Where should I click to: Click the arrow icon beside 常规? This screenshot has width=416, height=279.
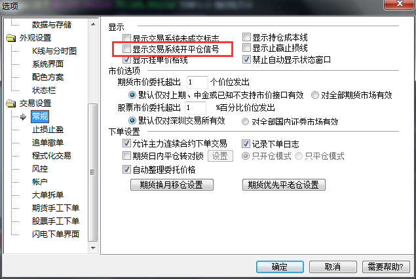(x=23, y=117)
